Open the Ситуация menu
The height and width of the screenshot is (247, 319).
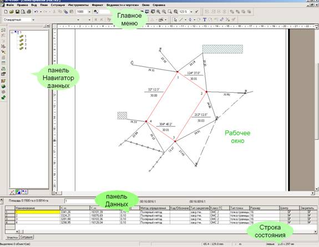tap(58, 5)
